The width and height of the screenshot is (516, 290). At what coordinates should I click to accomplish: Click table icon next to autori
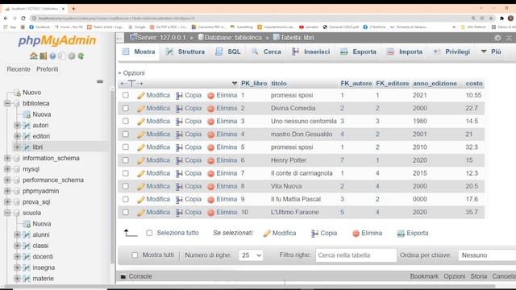pos(27,126)
